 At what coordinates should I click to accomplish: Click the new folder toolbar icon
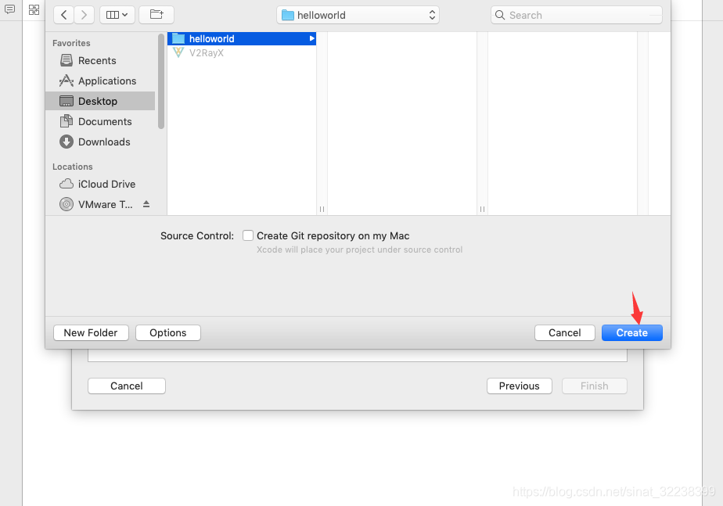coord(156,15)
